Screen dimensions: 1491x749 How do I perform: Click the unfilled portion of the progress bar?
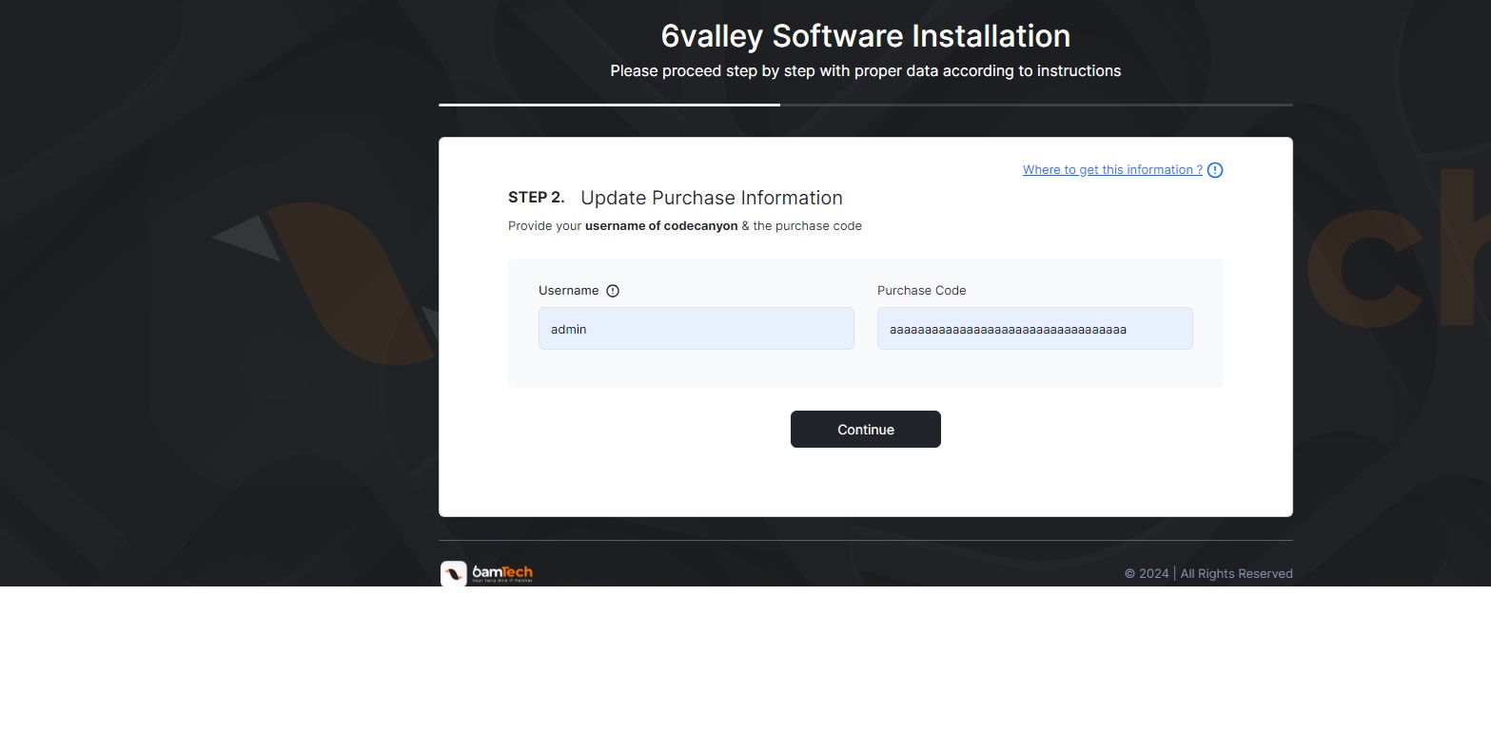(x=1036, y=105)
